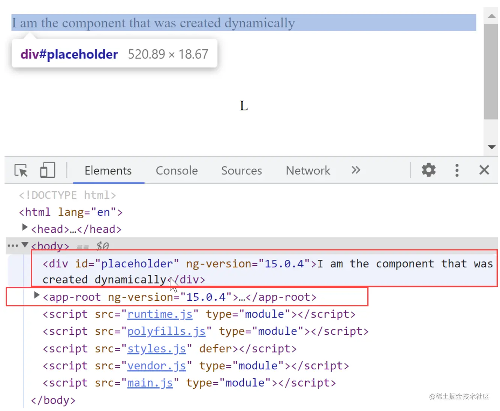
Task: Toggle the device toolbar icon
Action: pyautogui.click(x=48, y=170)
